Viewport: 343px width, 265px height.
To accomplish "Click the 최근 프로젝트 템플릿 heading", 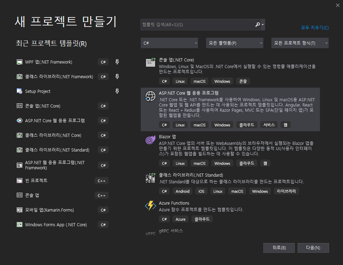I will click(51, 44).
